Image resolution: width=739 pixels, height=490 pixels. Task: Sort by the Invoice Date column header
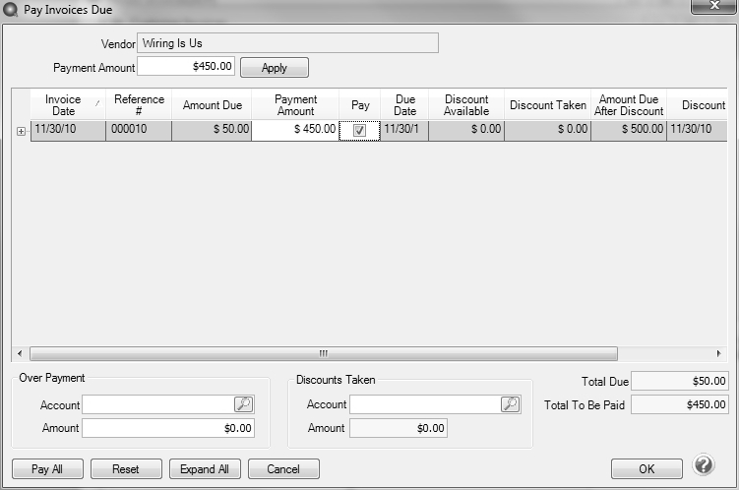click(63, 105)
